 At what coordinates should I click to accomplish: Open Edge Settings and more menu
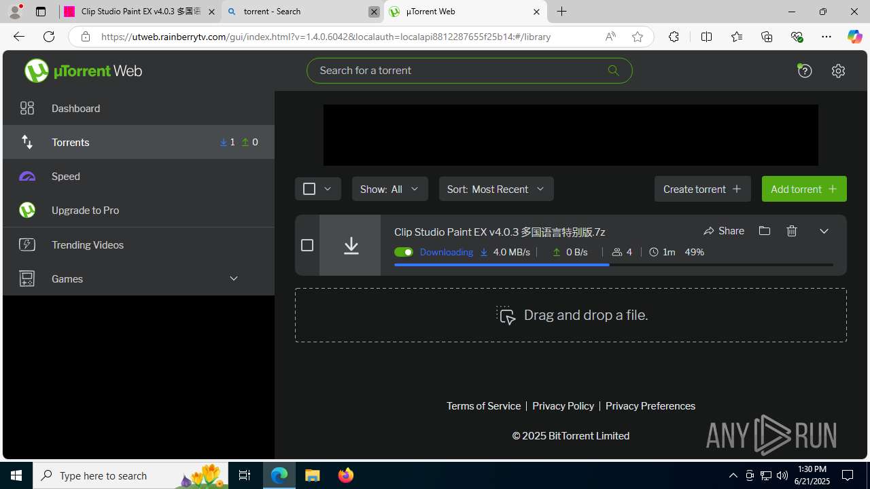pyautogui.click(x=826, y=37)
